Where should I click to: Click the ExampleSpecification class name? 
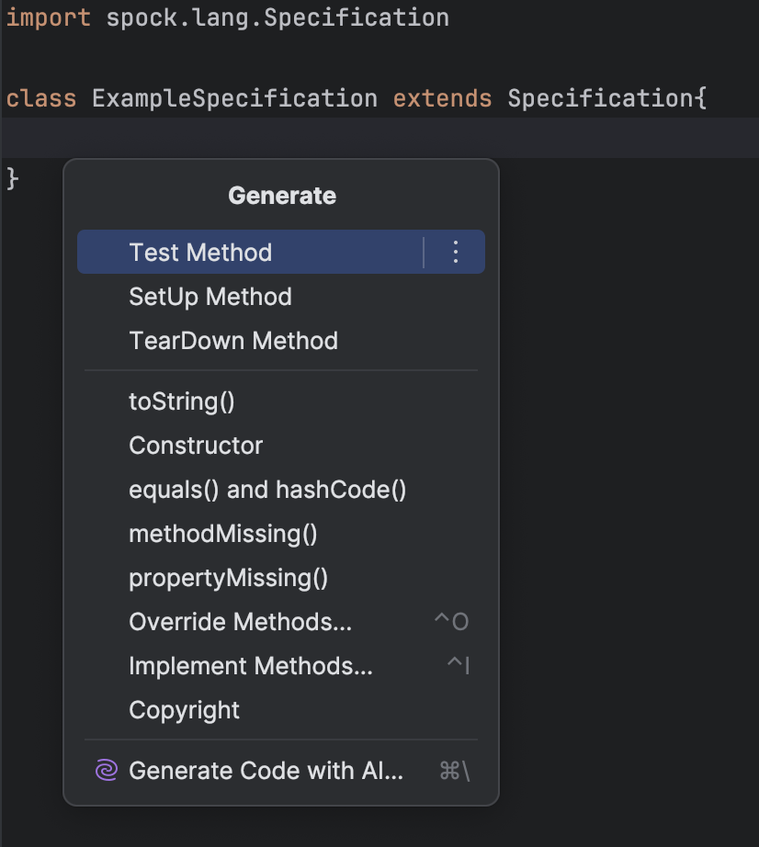pos(234,97)
